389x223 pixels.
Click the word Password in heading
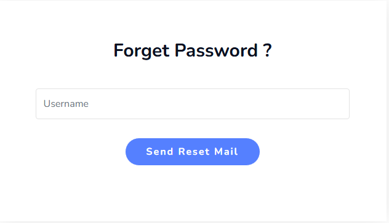tap(216, 51)
